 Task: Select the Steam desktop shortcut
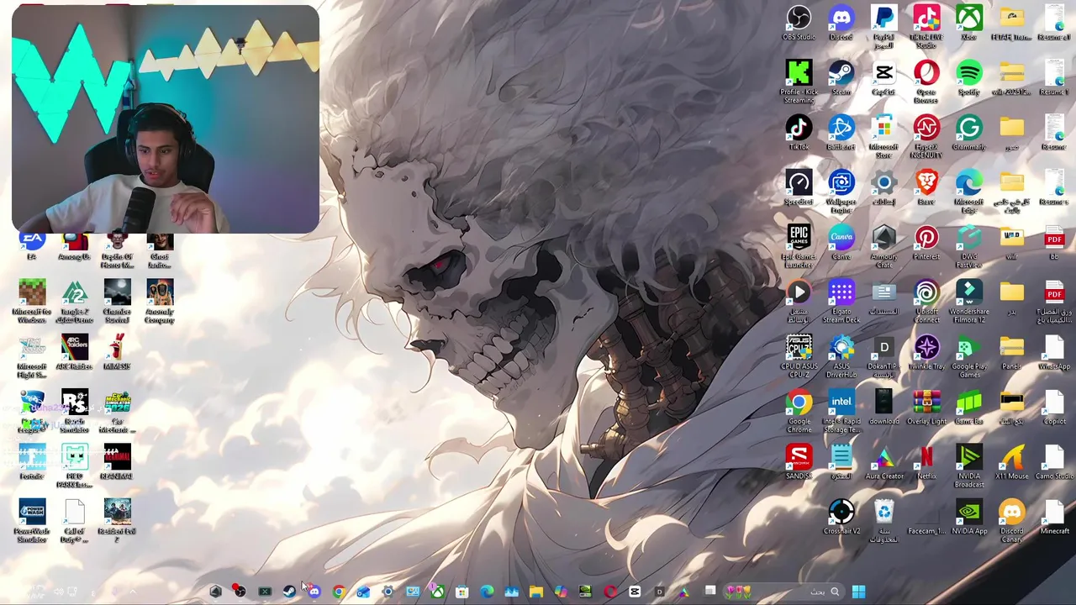841,77
